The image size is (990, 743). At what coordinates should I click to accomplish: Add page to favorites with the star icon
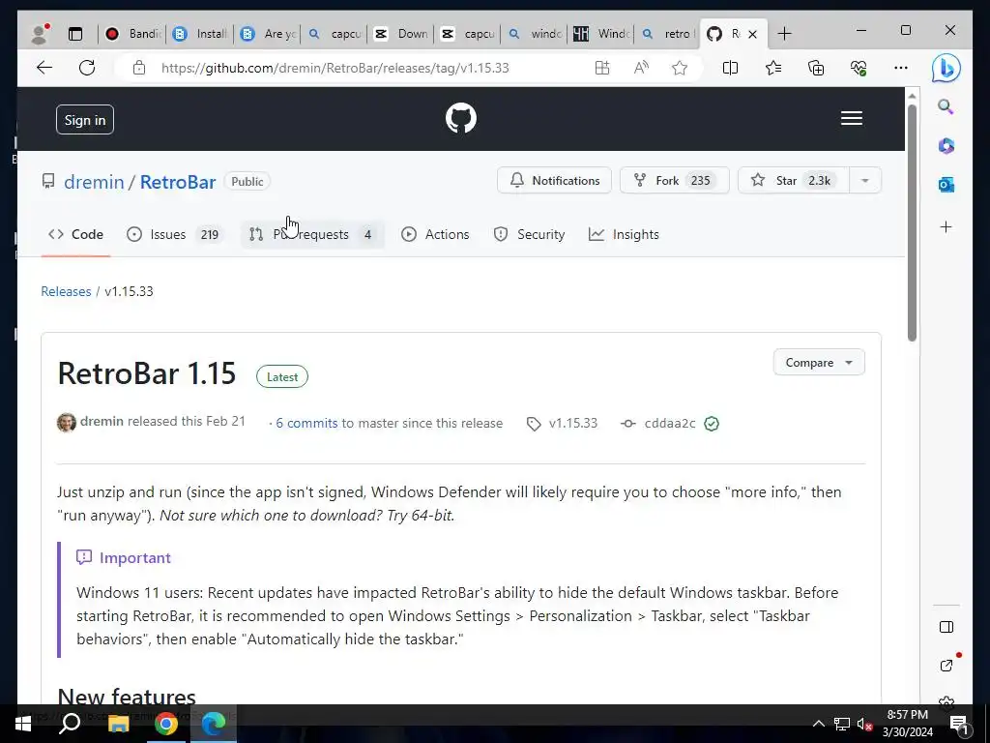680,68
